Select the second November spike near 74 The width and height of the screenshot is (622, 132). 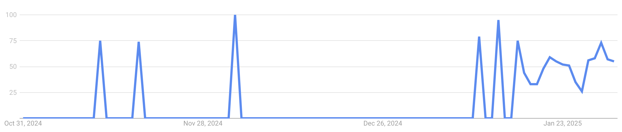139,42
